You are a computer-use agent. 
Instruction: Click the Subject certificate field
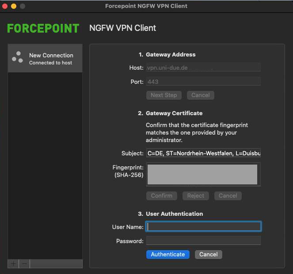[x=203, y=153]
